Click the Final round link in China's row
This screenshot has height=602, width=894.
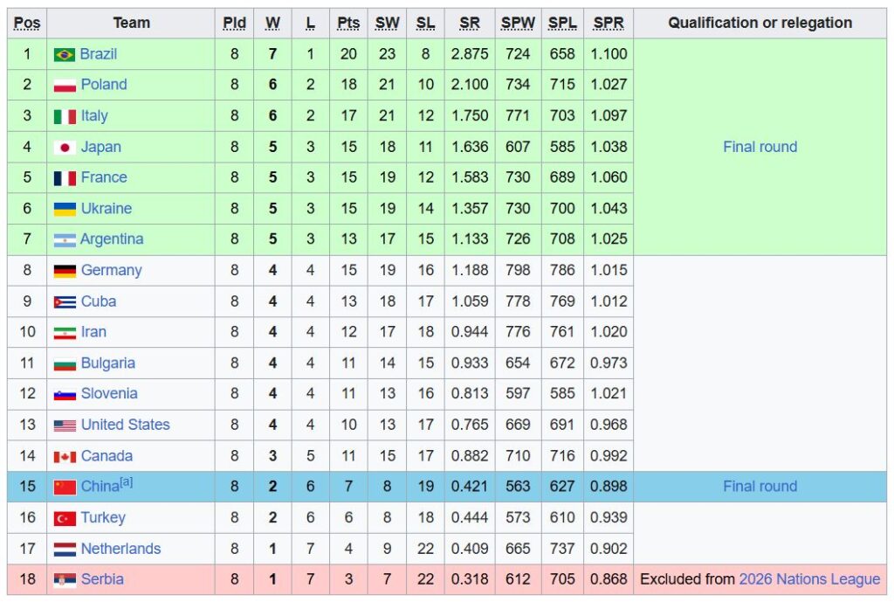pyautogui.click(x=760, y=487)
